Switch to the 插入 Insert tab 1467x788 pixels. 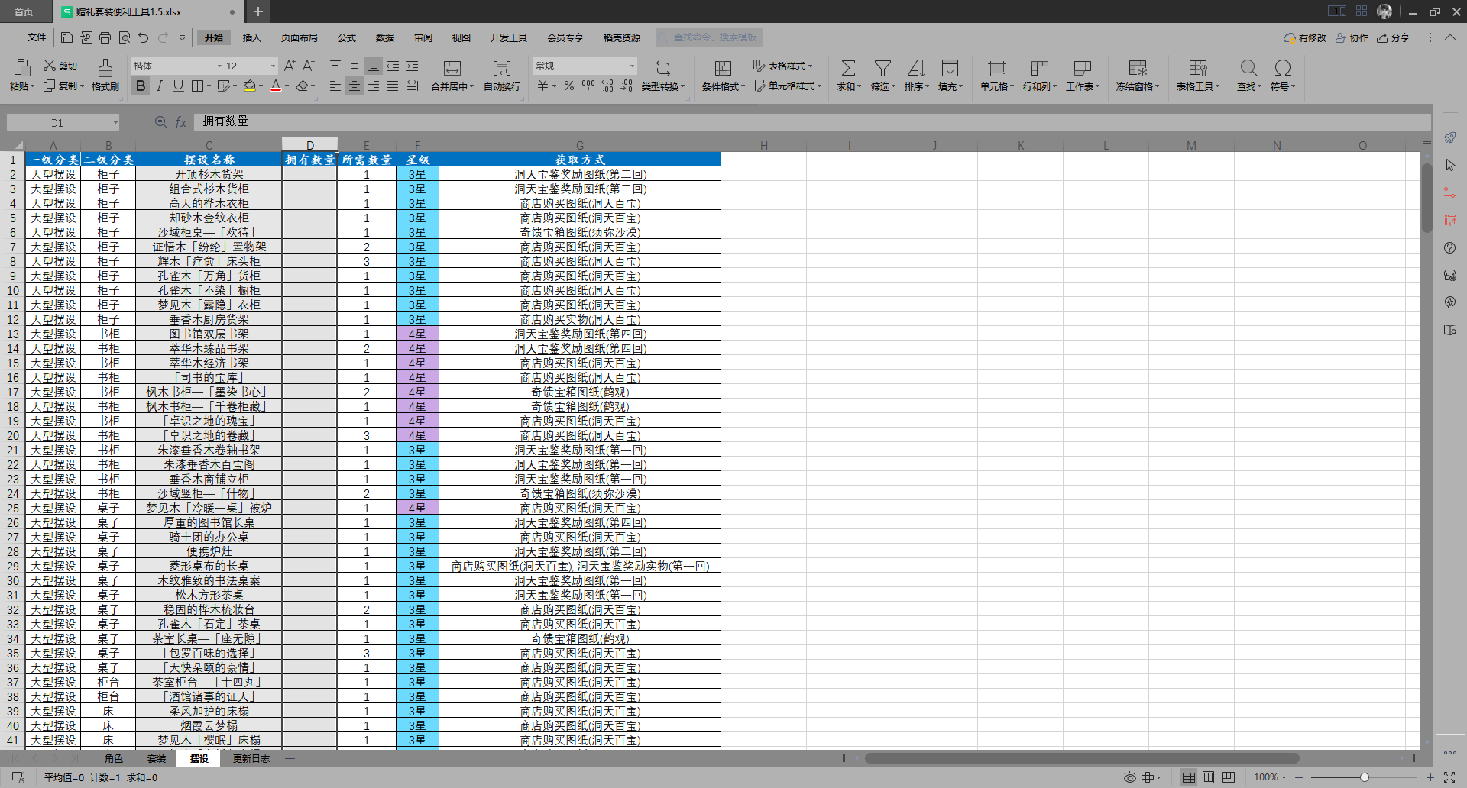[251, 37]
